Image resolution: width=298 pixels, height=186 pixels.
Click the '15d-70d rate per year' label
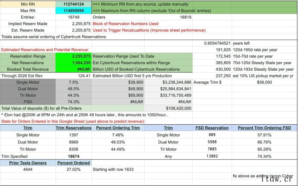253,56
